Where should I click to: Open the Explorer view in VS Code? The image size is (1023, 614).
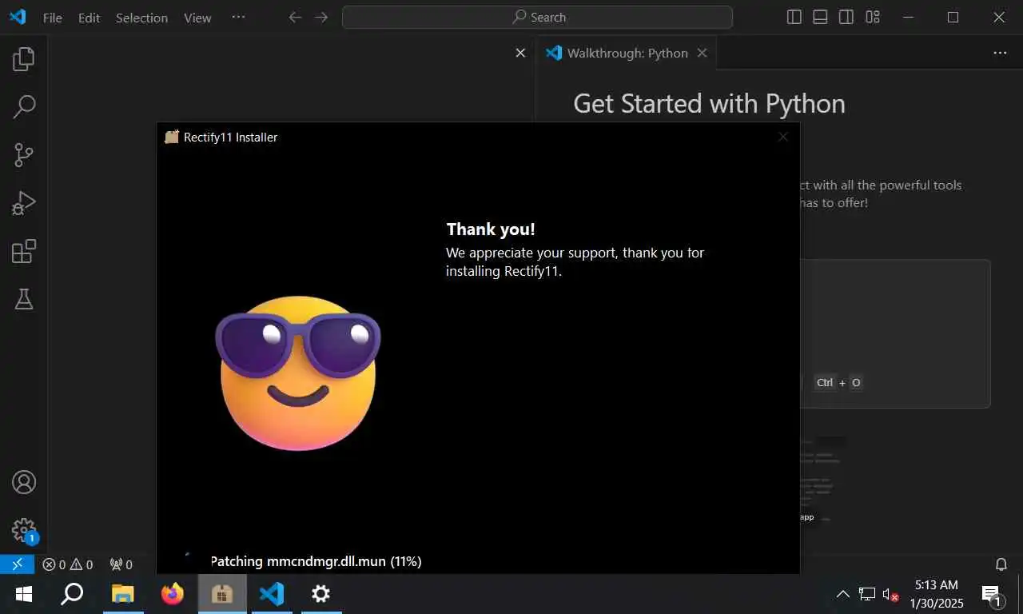click(x=24, y=58)
